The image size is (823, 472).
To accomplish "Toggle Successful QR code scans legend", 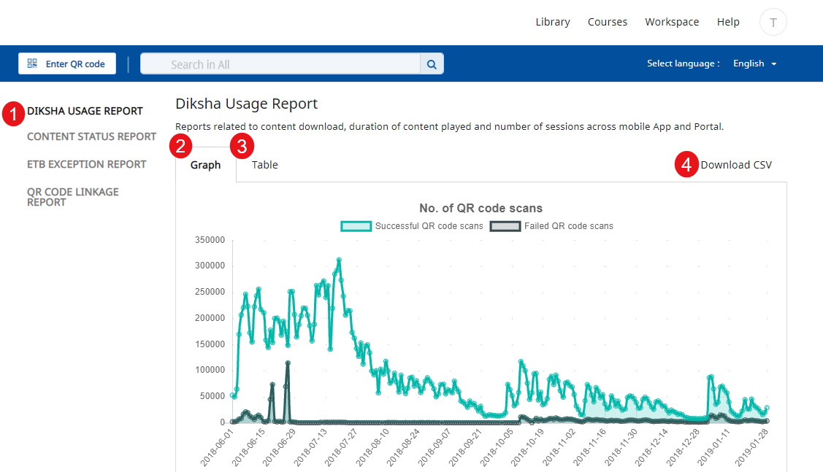I will click(413, 226).
